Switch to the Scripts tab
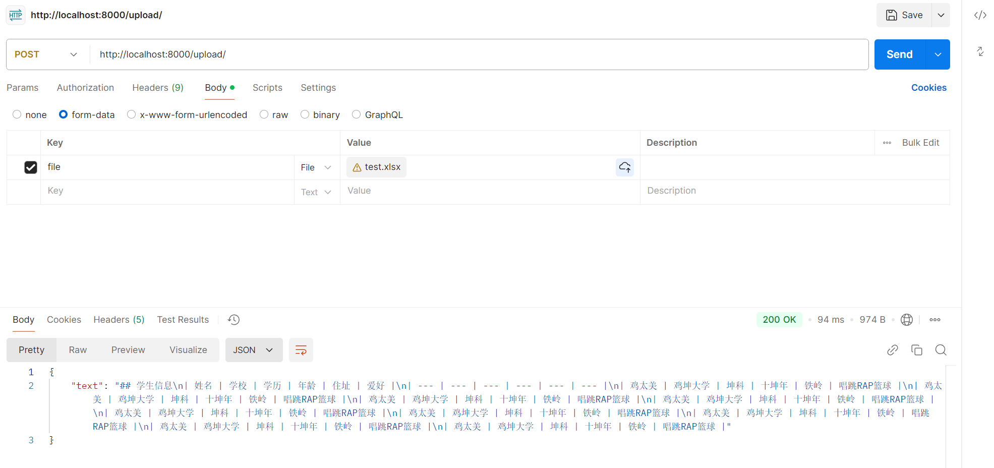 click(268, 88)
